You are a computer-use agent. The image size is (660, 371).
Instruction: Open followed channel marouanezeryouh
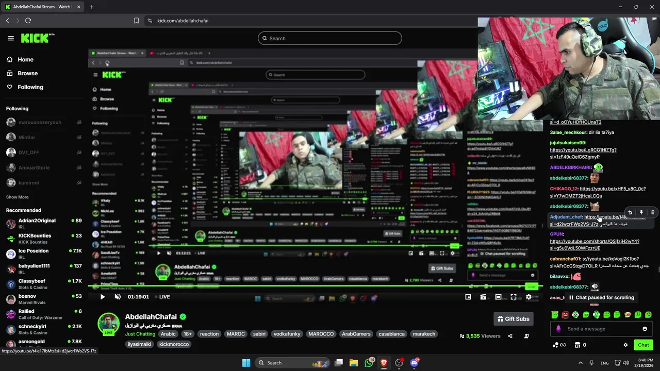(x=43, y=123)
